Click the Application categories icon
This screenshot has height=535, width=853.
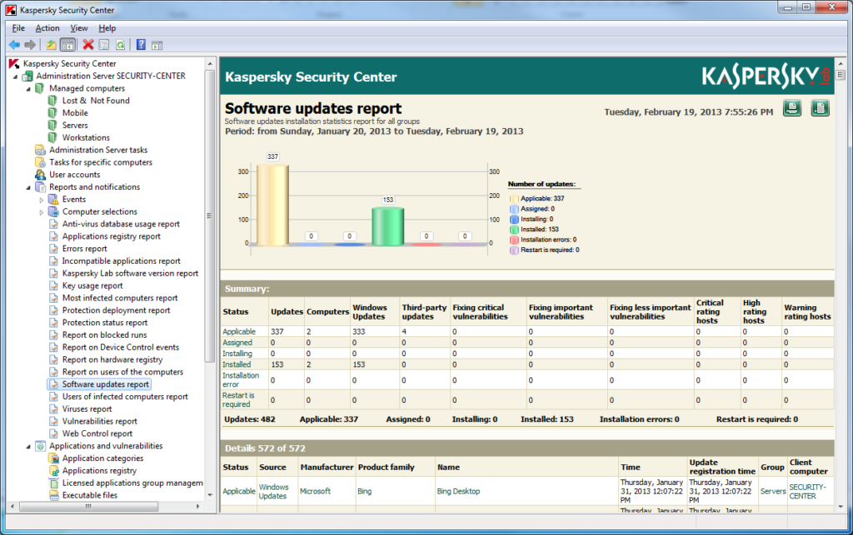53,458
